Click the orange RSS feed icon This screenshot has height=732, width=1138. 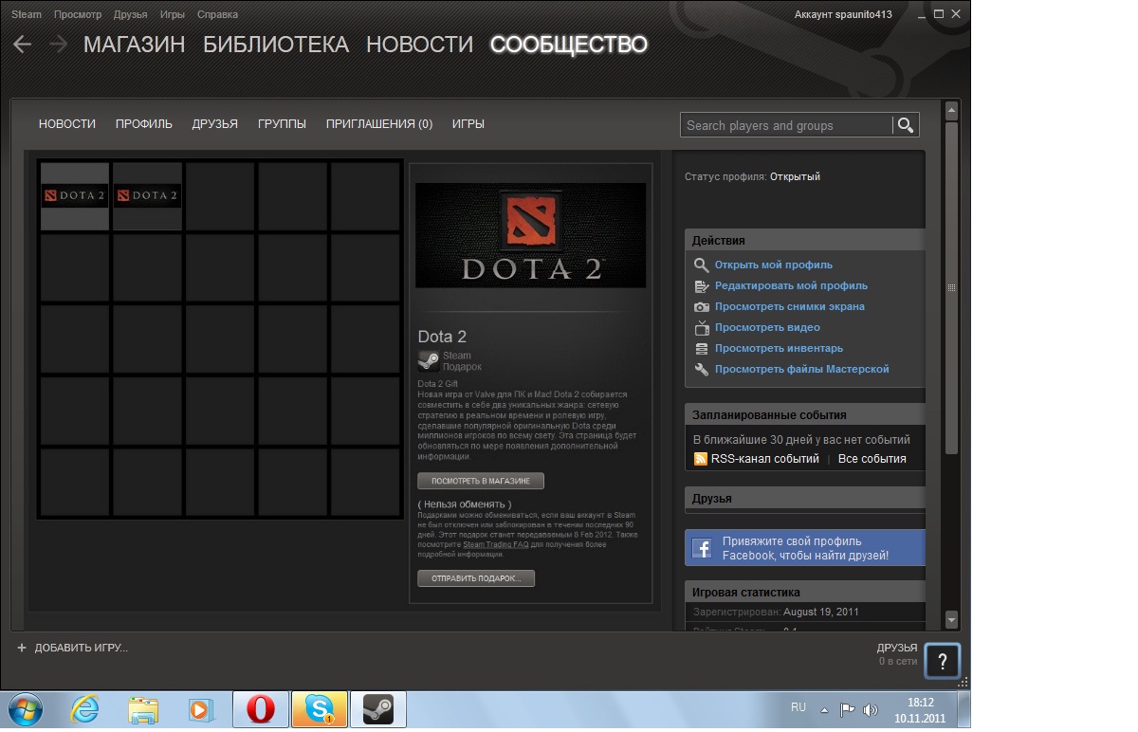tap(701, 459)
